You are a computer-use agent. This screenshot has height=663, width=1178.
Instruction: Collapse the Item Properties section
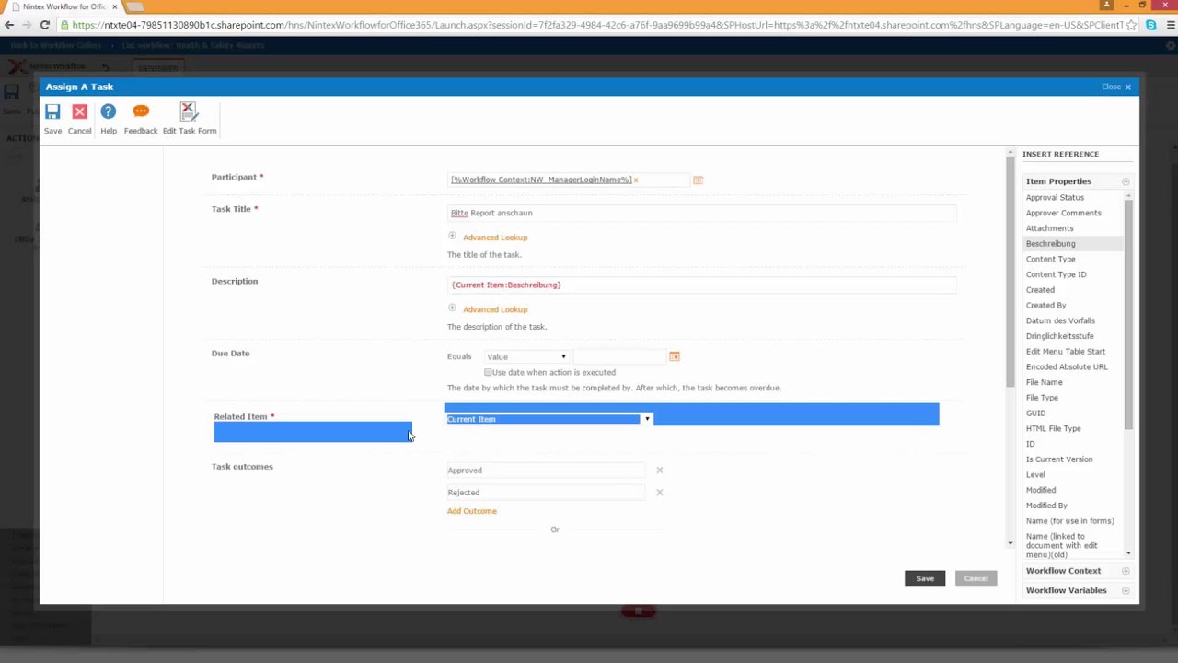tap(1126, 181)
